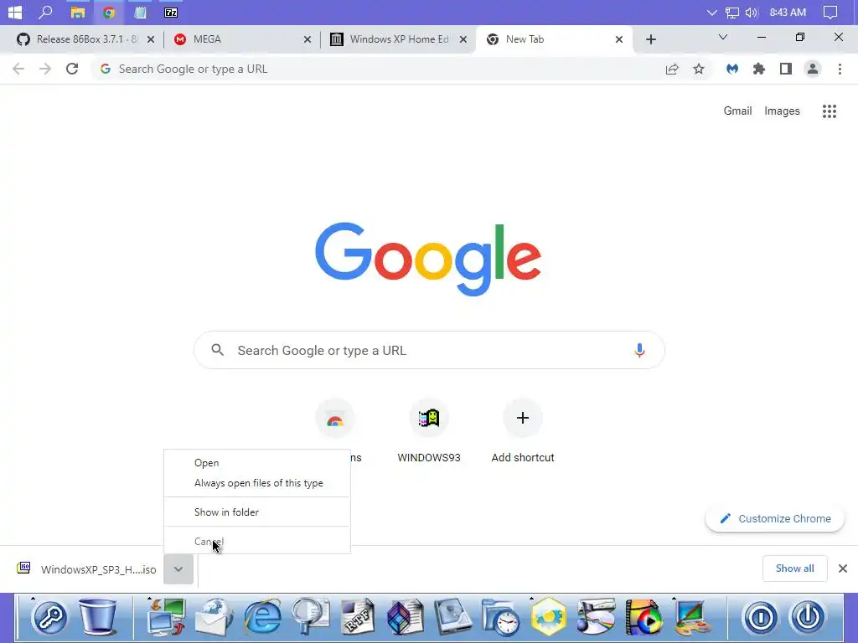This screenshot has height=643, width=858.
Task: Bookmark this tab with the star icon
Action: (x=699, y=69)
